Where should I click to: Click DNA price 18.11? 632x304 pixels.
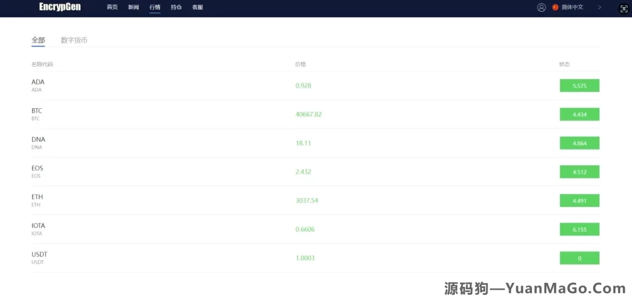tap(303, 143)
